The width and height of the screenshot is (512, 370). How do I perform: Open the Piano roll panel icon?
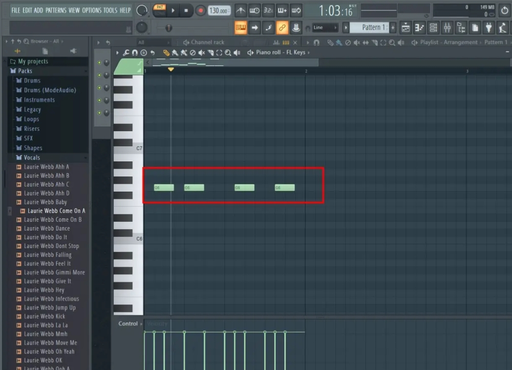tap(419, 28)
